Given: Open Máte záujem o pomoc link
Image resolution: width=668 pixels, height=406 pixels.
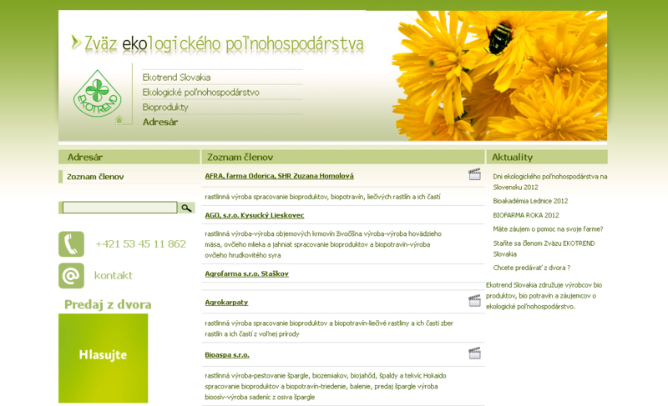Looking at the screenshot, I should (548, 229).
